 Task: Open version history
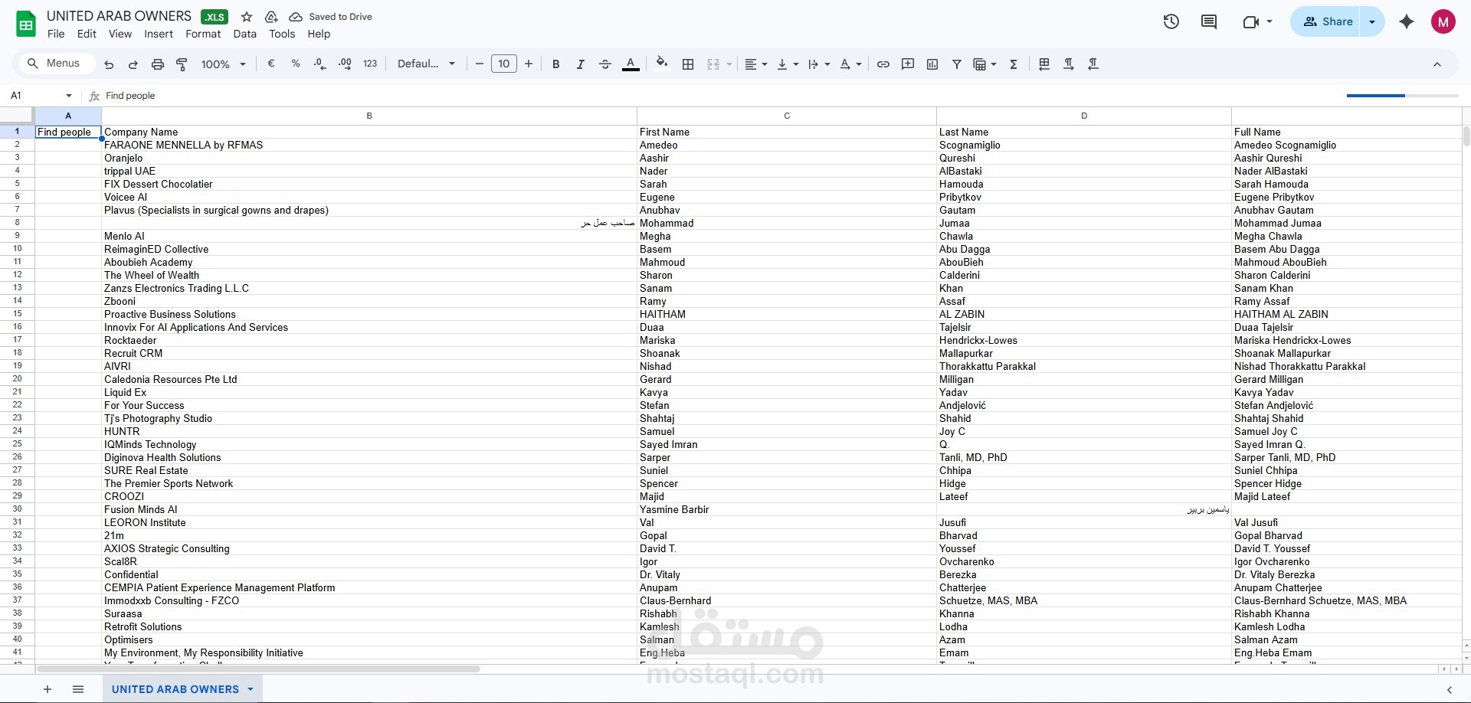tap(1171, 21)
